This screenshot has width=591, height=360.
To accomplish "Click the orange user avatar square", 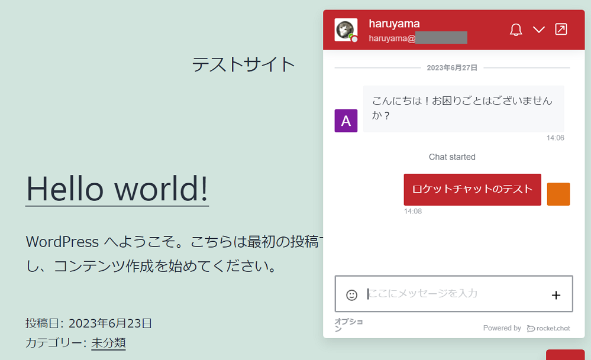I will point(558,194).
